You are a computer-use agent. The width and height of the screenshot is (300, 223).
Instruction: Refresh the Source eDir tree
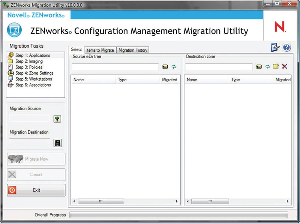pos(174,67)
